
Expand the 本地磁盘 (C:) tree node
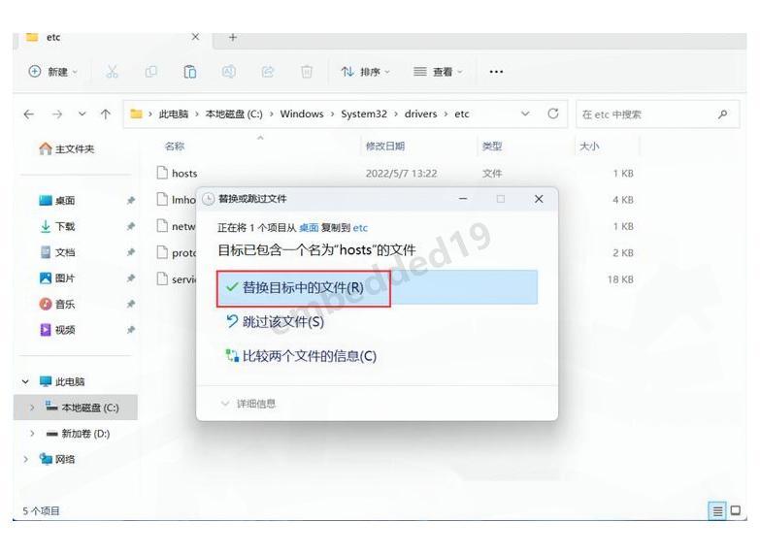pyautogui.click(x=32, y=408)
